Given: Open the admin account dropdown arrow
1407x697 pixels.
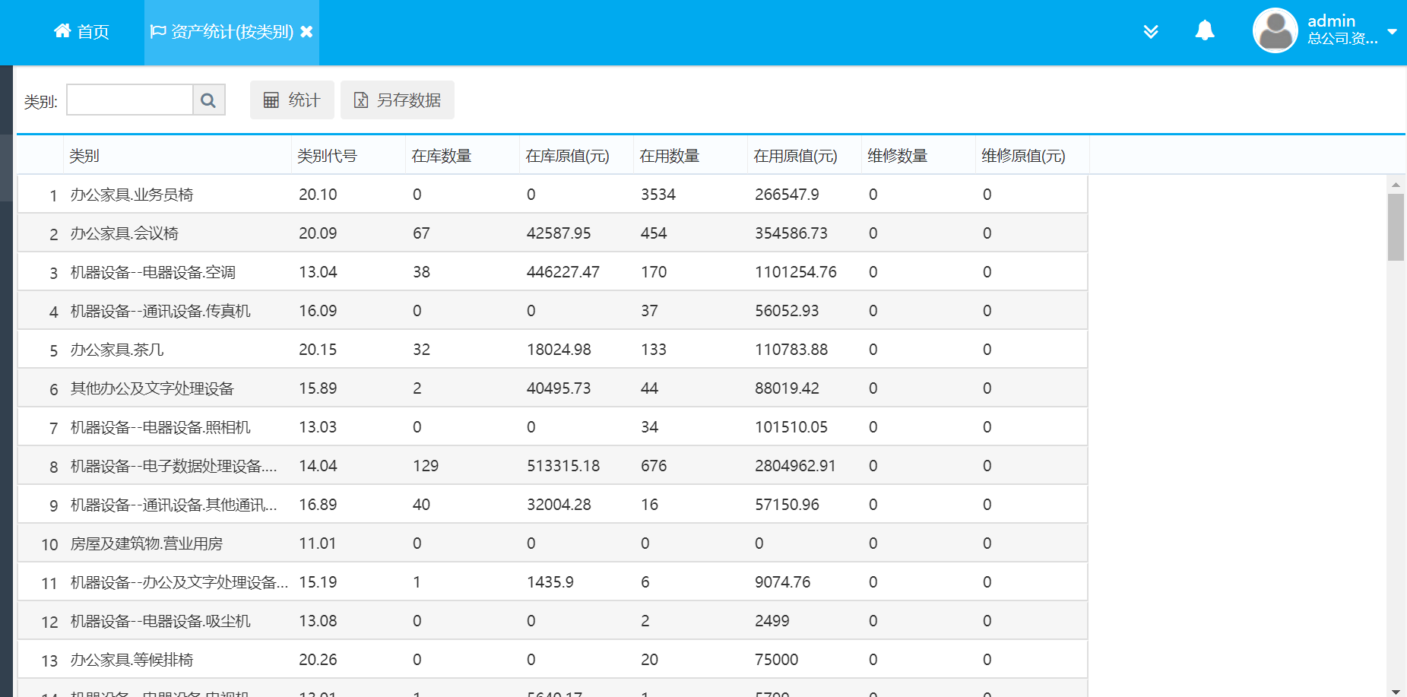Looking at the screenshot, I should click(x=1392, y=32).
